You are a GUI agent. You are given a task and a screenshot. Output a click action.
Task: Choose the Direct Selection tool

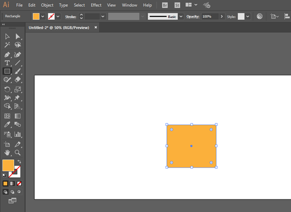coord(18,37)
